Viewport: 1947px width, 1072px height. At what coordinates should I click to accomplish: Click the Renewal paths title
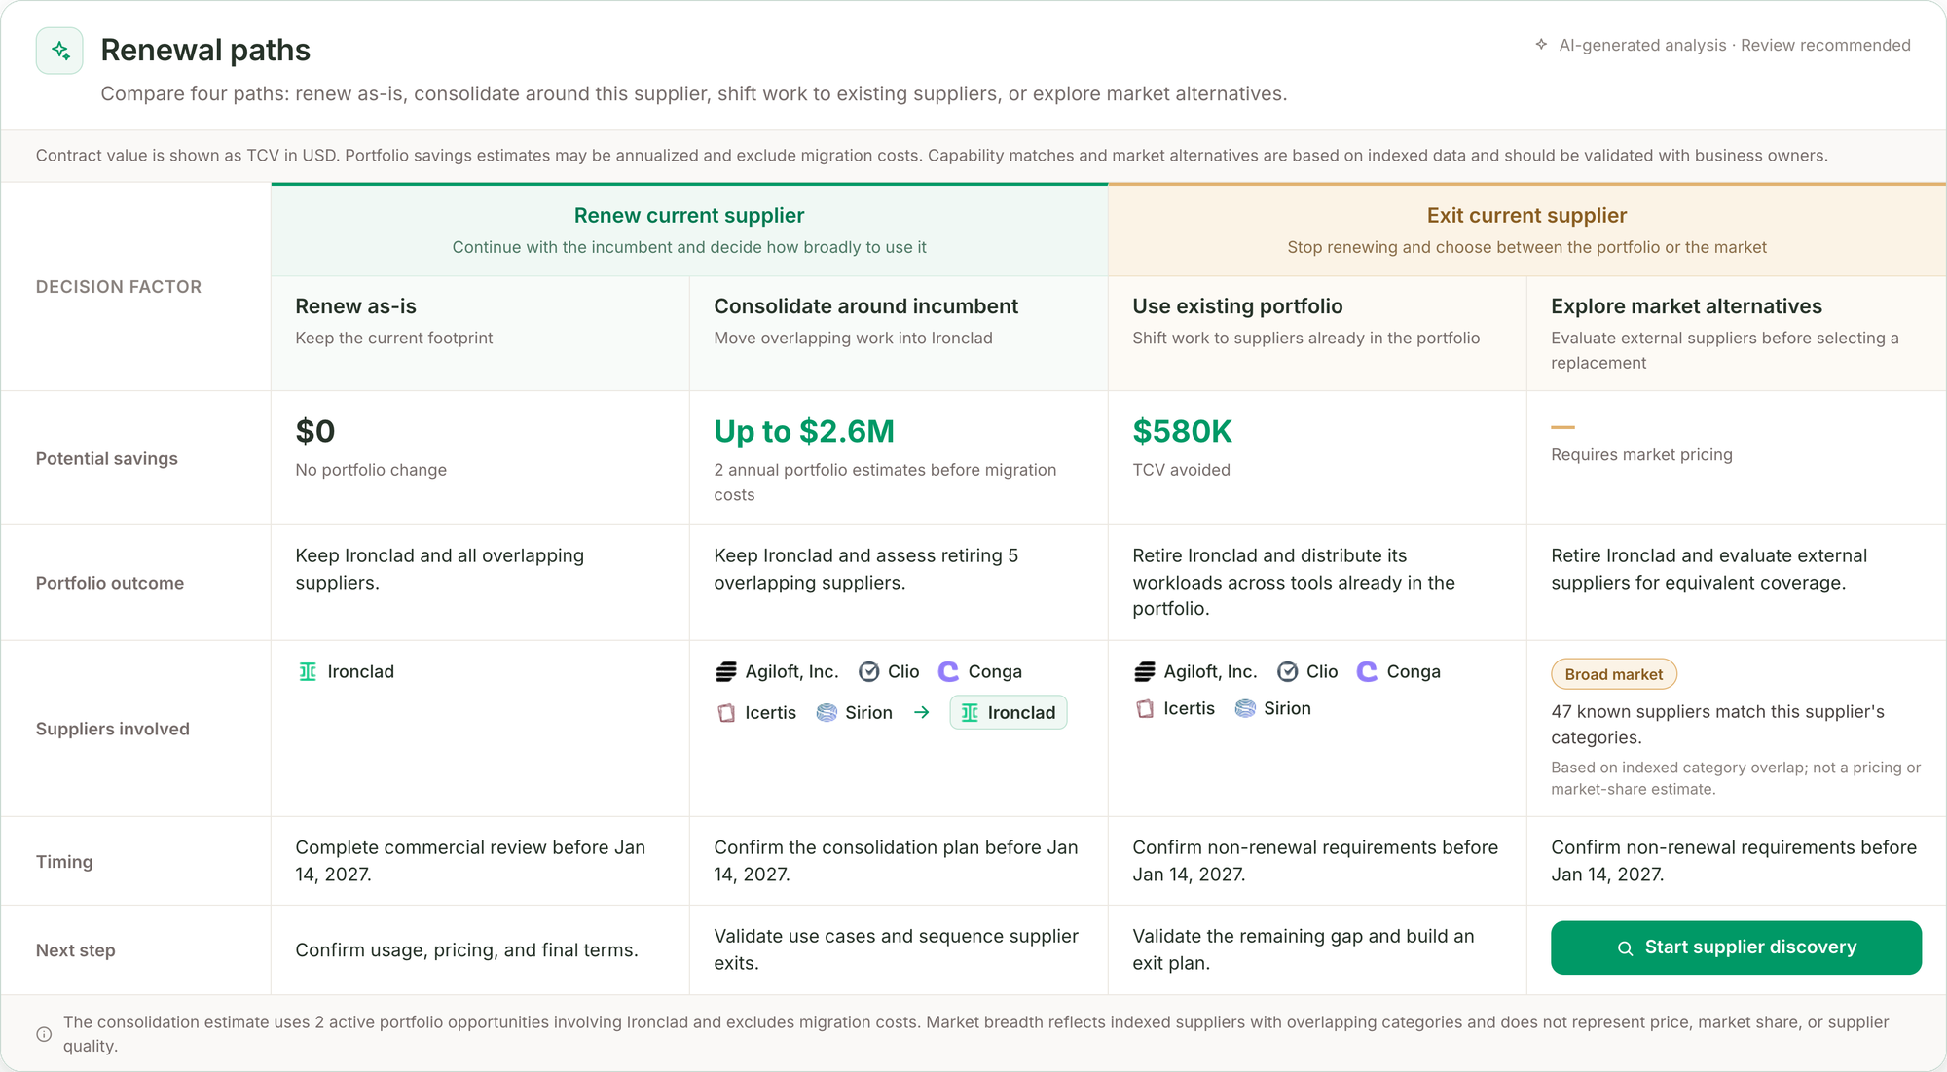205,50
